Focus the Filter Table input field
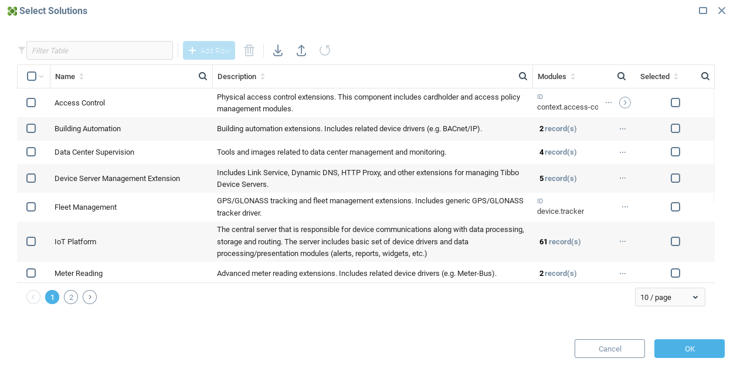730x365 pixels. 100,50
